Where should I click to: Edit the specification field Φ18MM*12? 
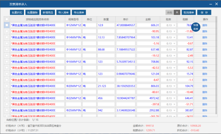point(73,74)
